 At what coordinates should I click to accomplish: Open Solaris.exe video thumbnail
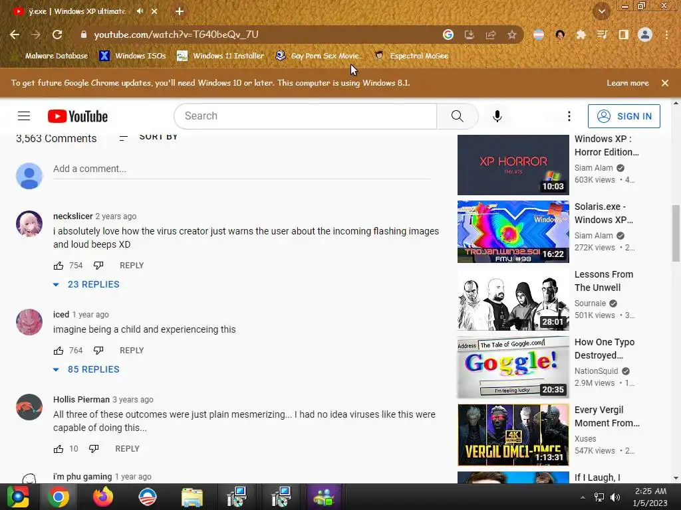[x=513, y=232]
